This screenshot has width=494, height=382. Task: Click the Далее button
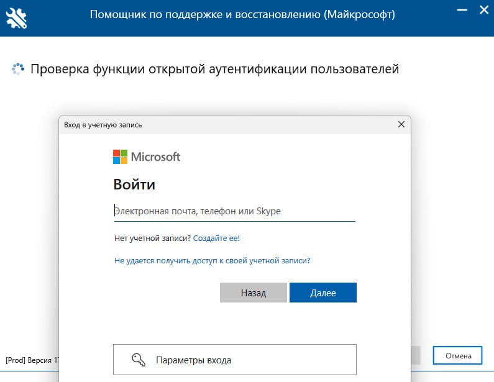pyautogui.click(x=323, y=293)
